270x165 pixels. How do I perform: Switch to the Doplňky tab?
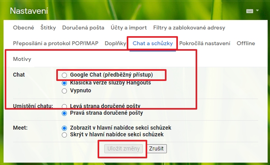(x=115, y=43)
